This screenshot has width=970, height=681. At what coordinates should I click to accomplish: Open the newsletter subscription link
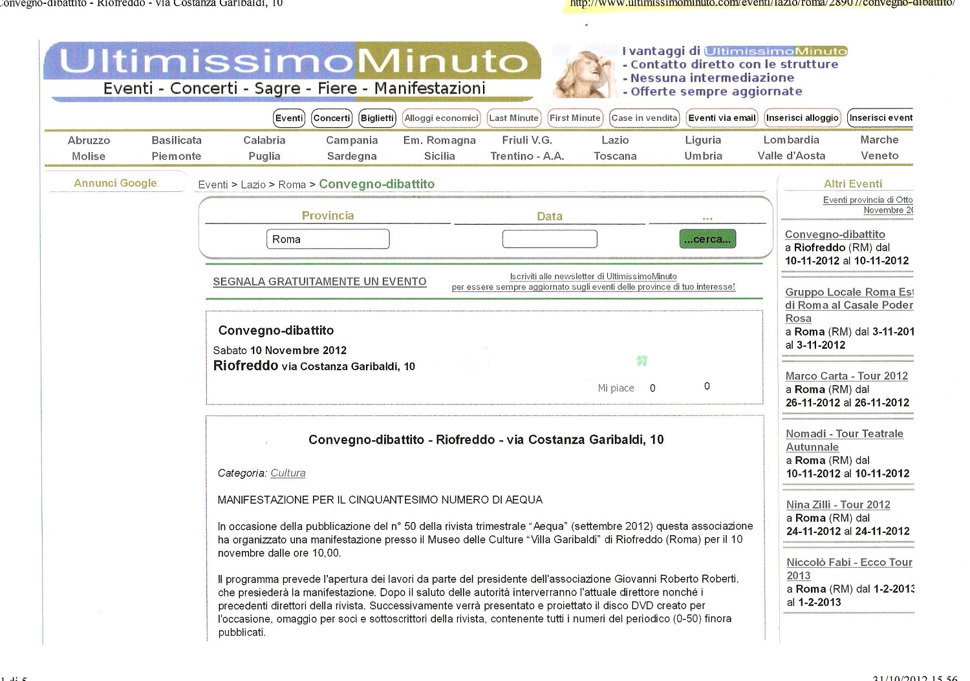(594, 282)
